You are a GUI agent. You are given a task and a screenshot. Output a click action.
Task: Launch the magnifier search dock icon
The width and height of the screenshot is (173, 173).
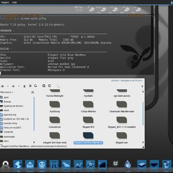(x=90, y=165)
